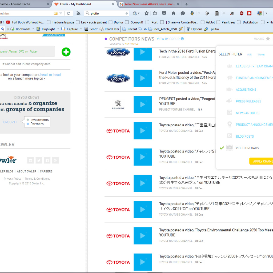
Task: Expand dropdown arrow beside the downloads icon
Action: coord(199,13)
